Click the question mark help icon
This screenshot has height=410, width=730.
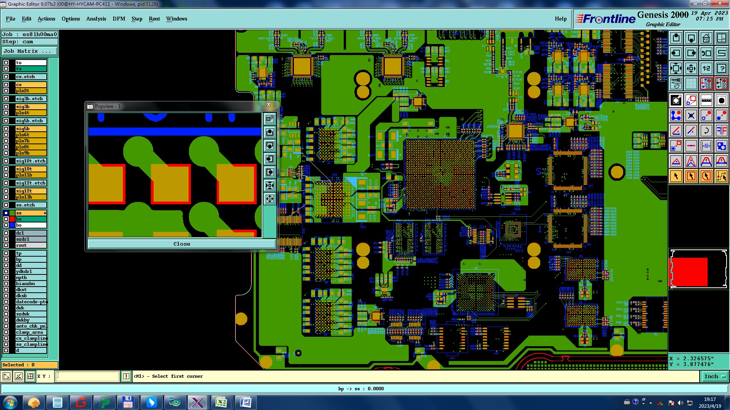tap(721, 68)
